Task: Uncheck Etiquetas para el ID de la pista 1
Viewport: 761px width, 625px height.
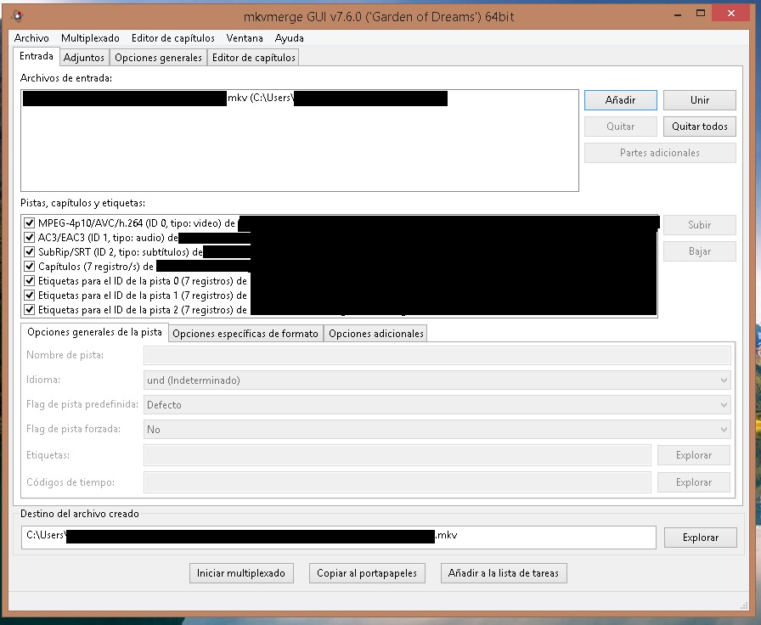Action: (29, 295)
